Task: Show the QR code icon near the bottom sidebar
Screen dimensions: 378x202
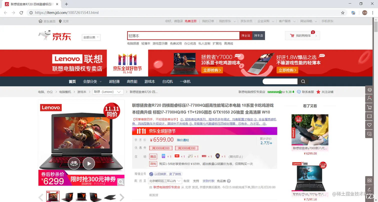Action: pyautogui.click(x=369, y=180)
